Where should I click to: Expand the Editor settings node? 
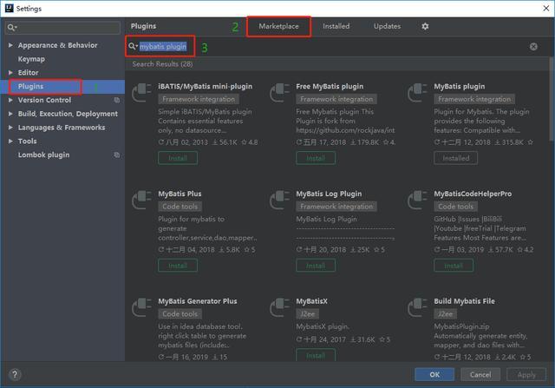point(10,73)
